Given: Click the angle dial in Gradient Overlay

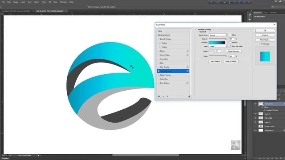Looking at the screenshot, I should tap(211, 52).
